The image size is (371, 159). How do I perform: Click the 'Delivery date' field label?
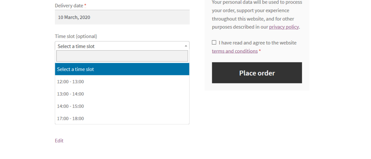(x=69, y=5)
